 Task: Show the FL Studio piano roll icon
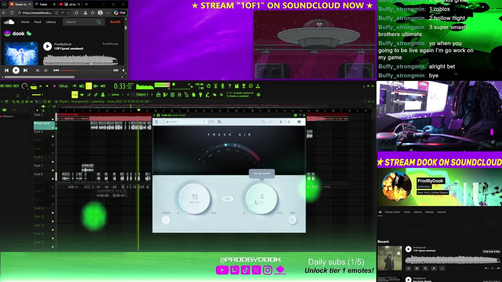pyautogui.click(x=166, y=94)
